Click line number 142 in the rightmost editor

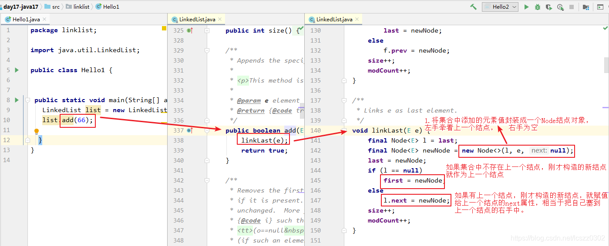(315, 150)
